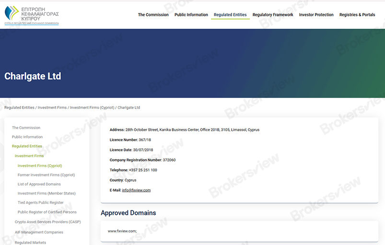This screenshot has width=385, height=245.
Task: Click Country: Cyprus text
Action: 123,180
